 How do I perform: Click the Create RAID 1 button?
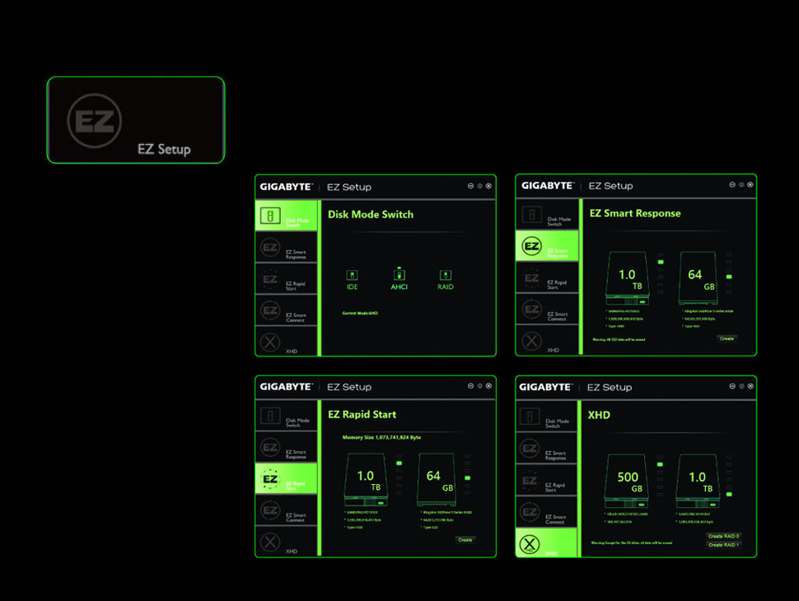click(x=723, y=545)
